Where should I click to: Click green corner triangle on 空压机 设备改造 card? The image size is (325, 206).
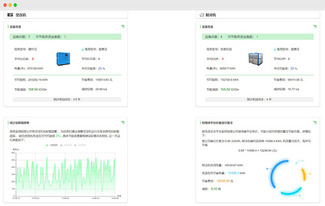coord(123,26)
